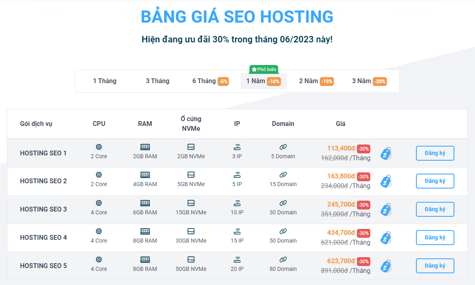Click the -30% discount badge for HOSTING SEO 4
Screen dimensions: 475x285
point(363,233)
